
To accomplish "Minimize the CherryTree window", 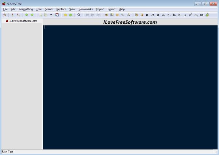I will tap(198, 4).
